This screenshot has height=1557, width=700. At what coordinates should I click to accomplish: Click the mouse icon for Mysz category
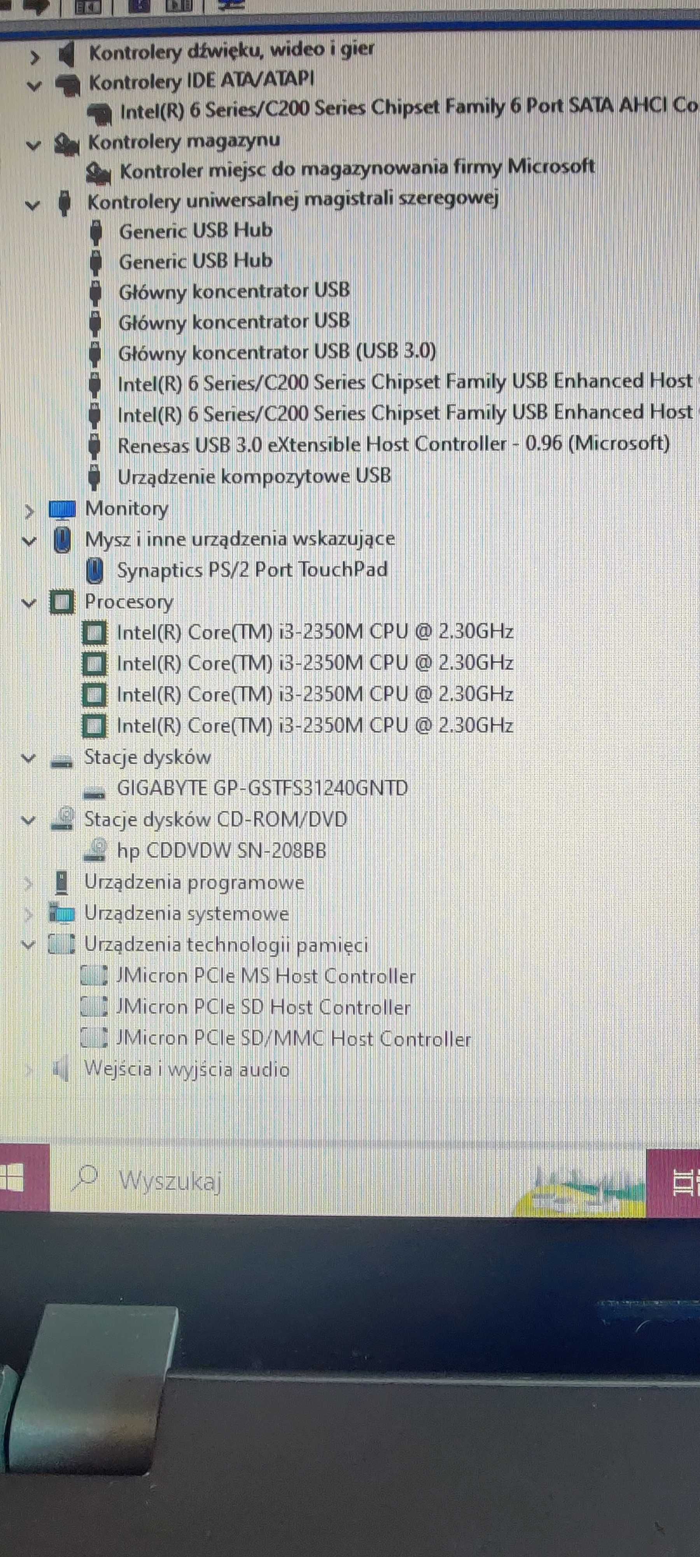click(62, 540)
